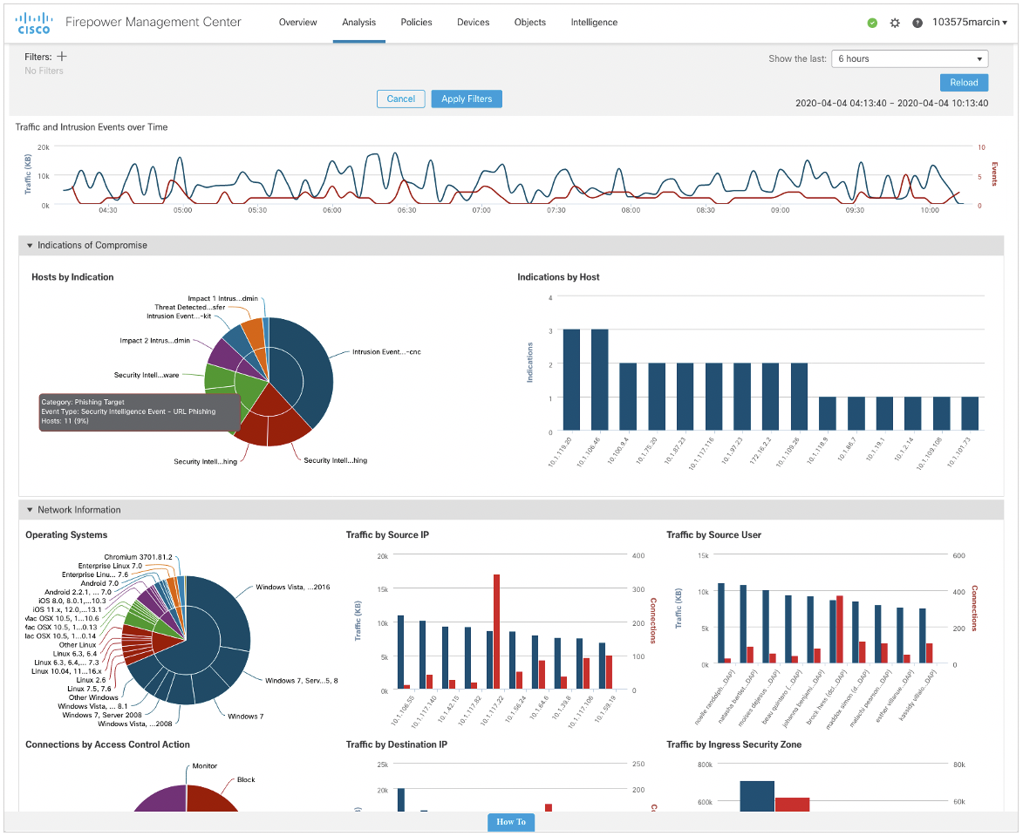Open the green system status check icon
This screenshot has width=1023, height=836.
coord(872,23)
